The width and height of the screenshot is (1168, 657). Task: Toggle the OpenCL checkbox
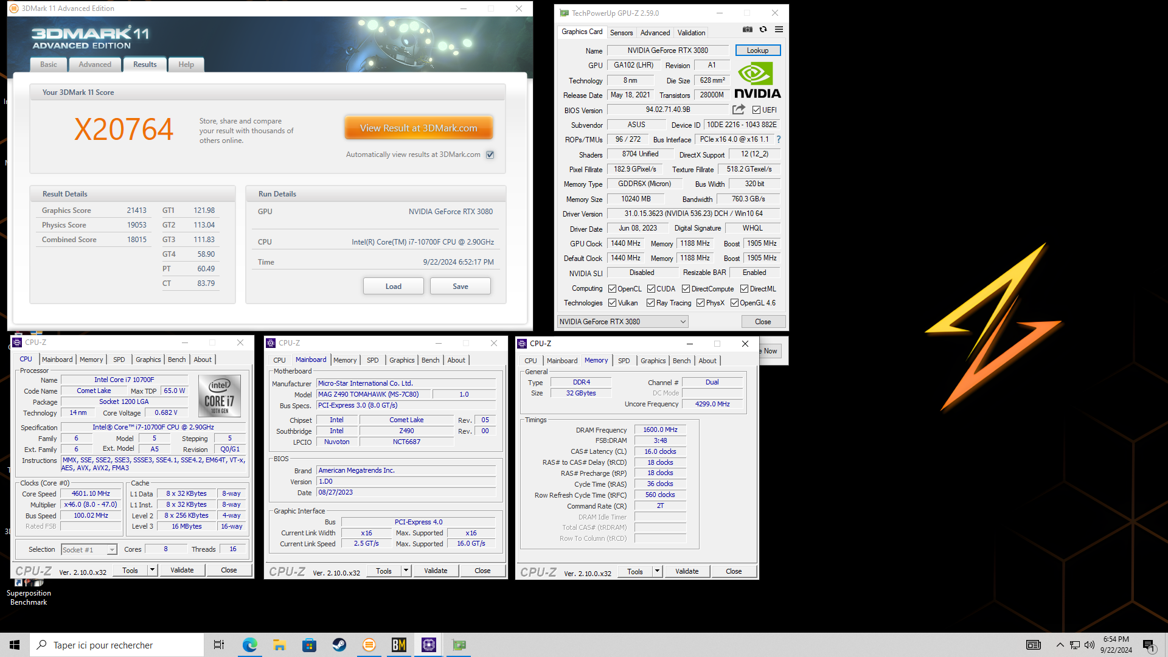pos(613,289)
